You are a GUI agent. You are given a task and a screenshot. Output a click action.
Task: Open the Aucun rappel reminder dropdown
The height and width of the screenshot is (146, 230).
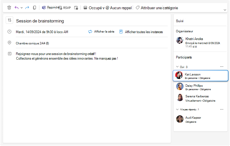119,8
